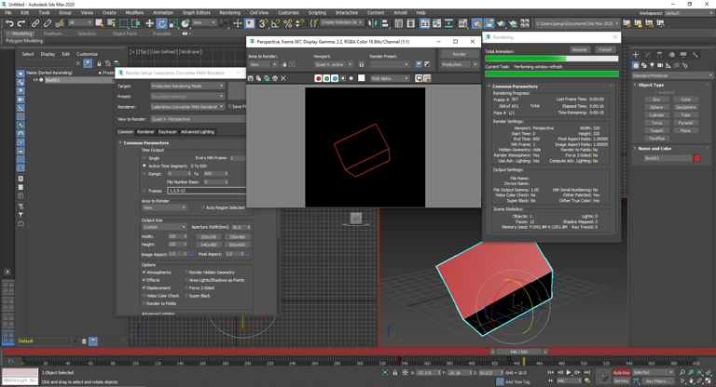The width and height of the screenshot is (716, 387).
Task: Click the Teapot primitive button
Action: tap(656, 130)
